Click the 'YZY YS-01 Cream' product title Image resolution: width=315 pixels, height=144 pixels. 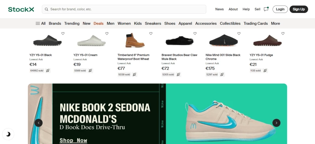tap(85, 55)
